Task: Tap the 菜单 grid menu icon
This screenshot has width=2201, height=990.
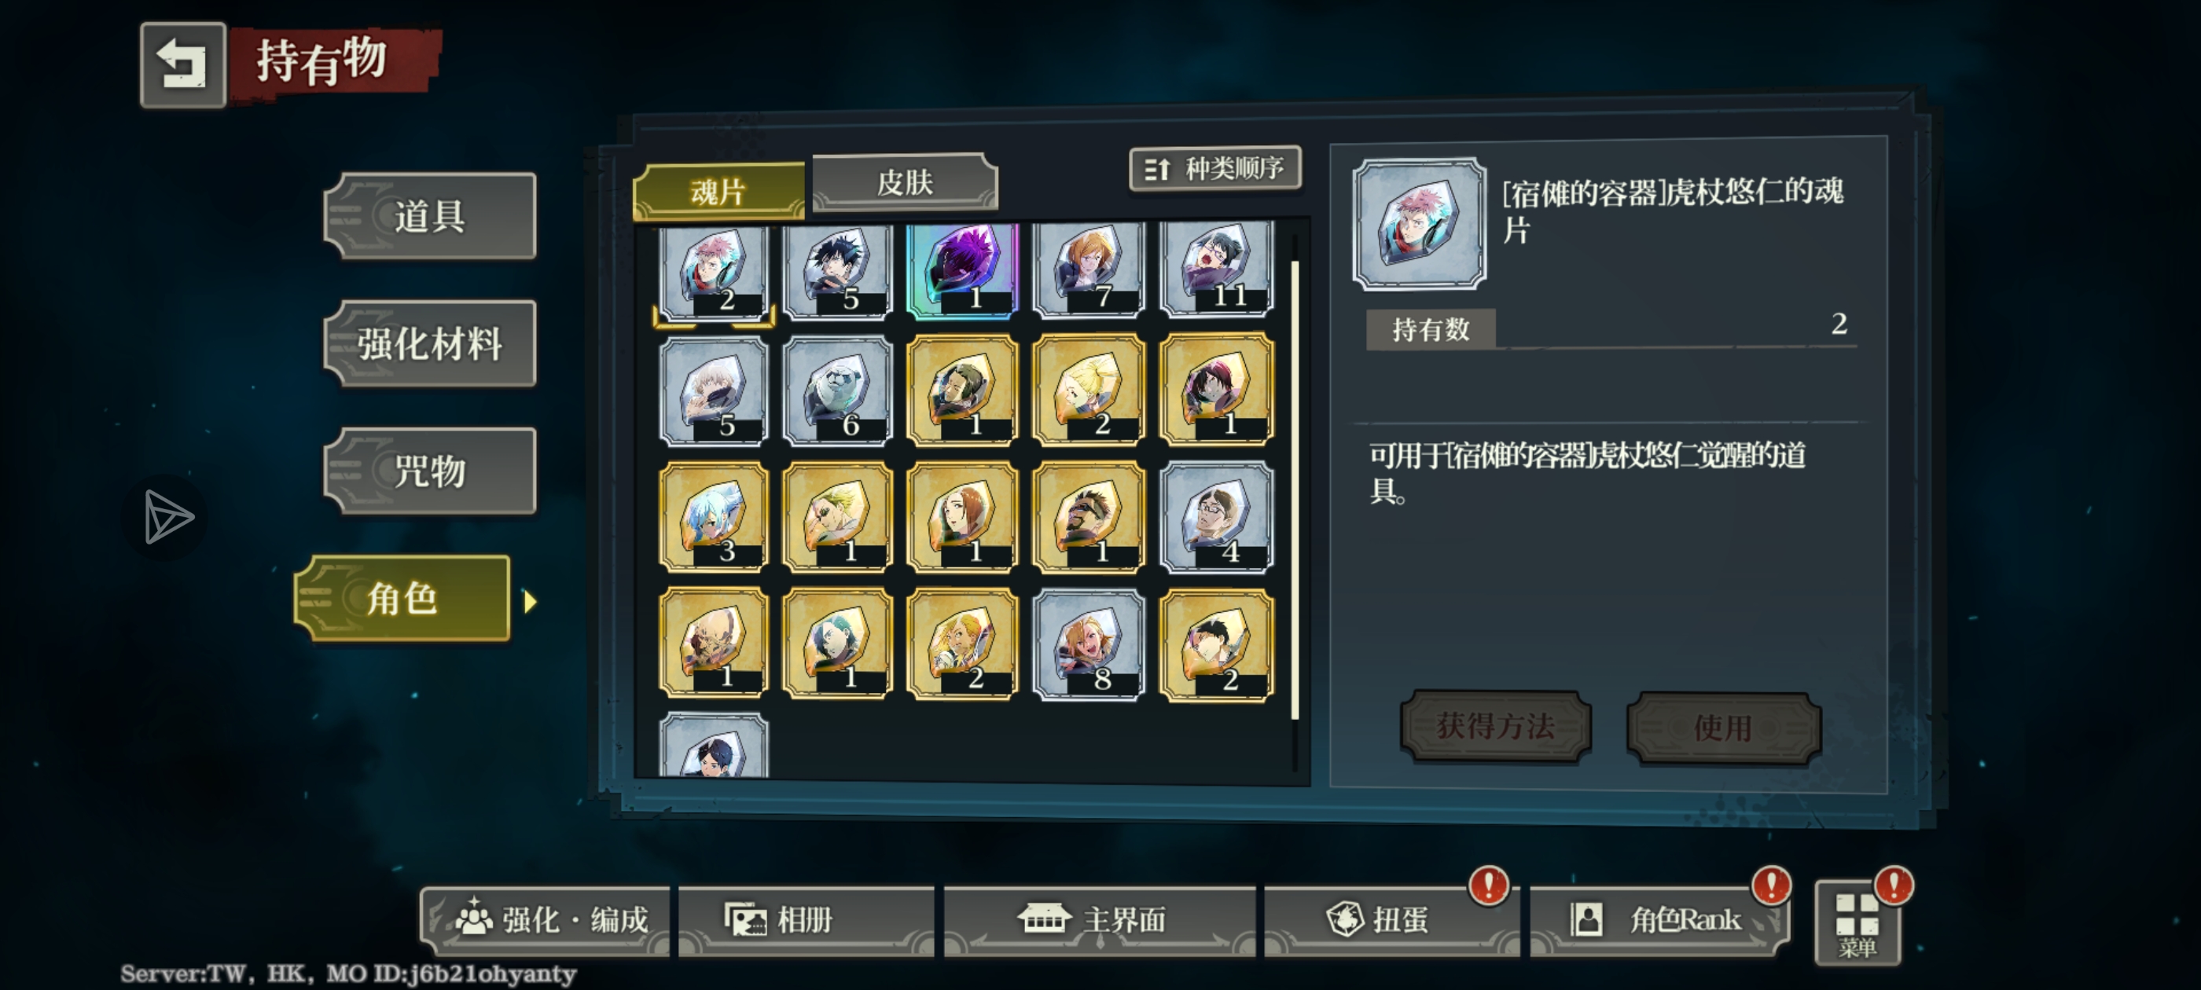Action: click(1857, 923)
